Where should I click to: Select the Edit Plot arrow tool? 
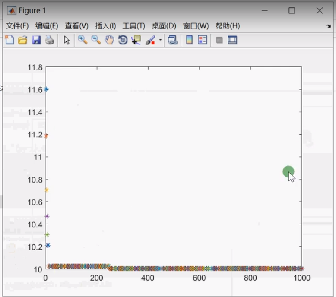coord(67,40)
